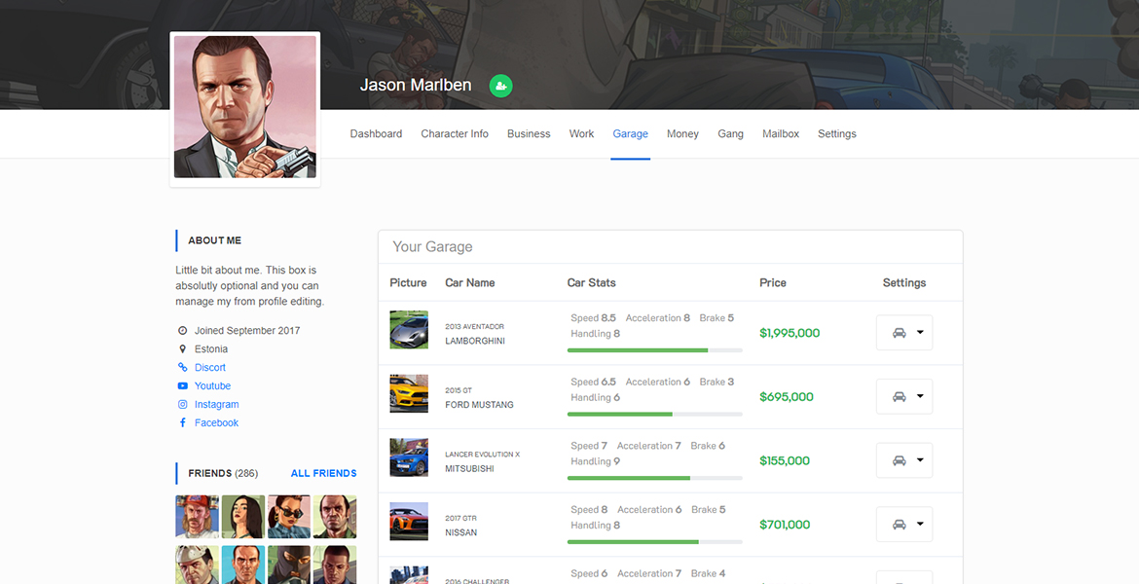Expand the Lamborghini settings dropdown arrow
This screenshot has height=584, width=1139.
(920, 333)
